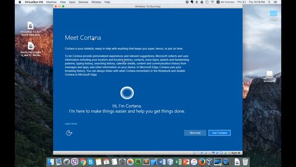The width and height of the screenshot is (296, 167).
Task: Click the Windows 10 [Running] title bar
Action: [x=148, y=6]
